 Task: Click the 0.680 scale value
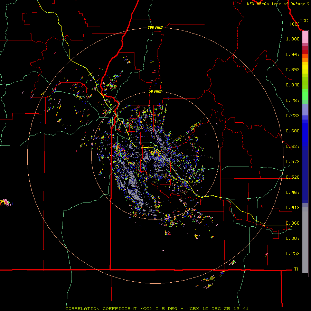[x=293, y=131]
